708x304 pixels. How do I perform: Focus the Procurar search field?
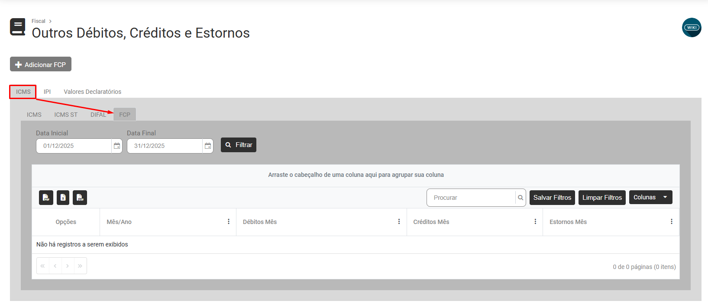click(x=471, y=198)
